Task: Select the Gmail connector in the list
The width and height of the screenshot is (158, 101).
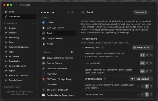Action: 58,33
